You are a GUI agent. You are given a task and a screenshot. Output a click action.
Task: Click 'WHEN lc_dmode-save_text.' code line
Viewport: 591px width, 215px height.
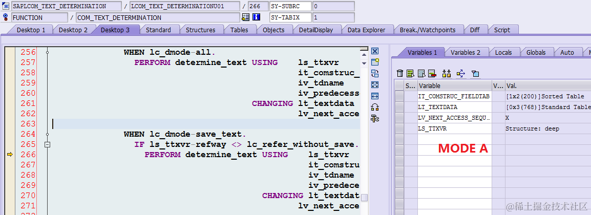[185, 134]
